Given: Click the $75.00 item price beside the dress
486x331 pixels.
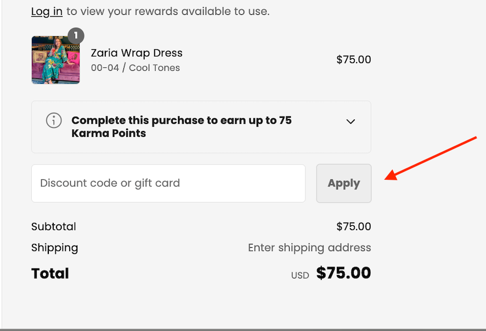Looking at the screenshot, I should [354, 59].
